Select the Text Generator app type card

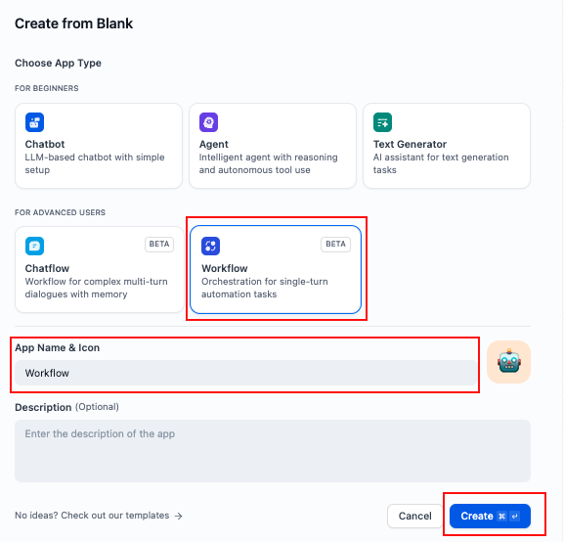coord(447,146)
